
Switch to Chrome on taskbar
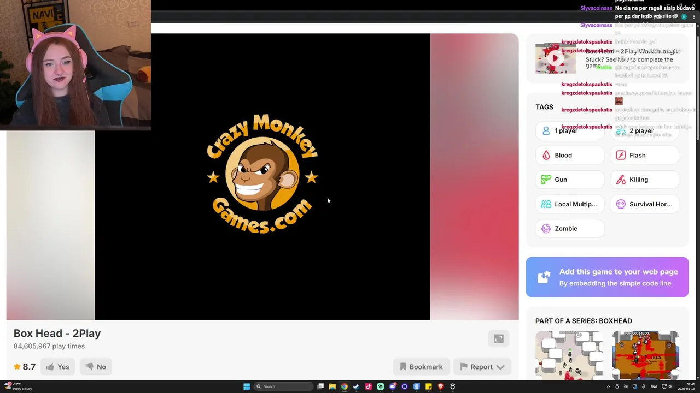344,386
